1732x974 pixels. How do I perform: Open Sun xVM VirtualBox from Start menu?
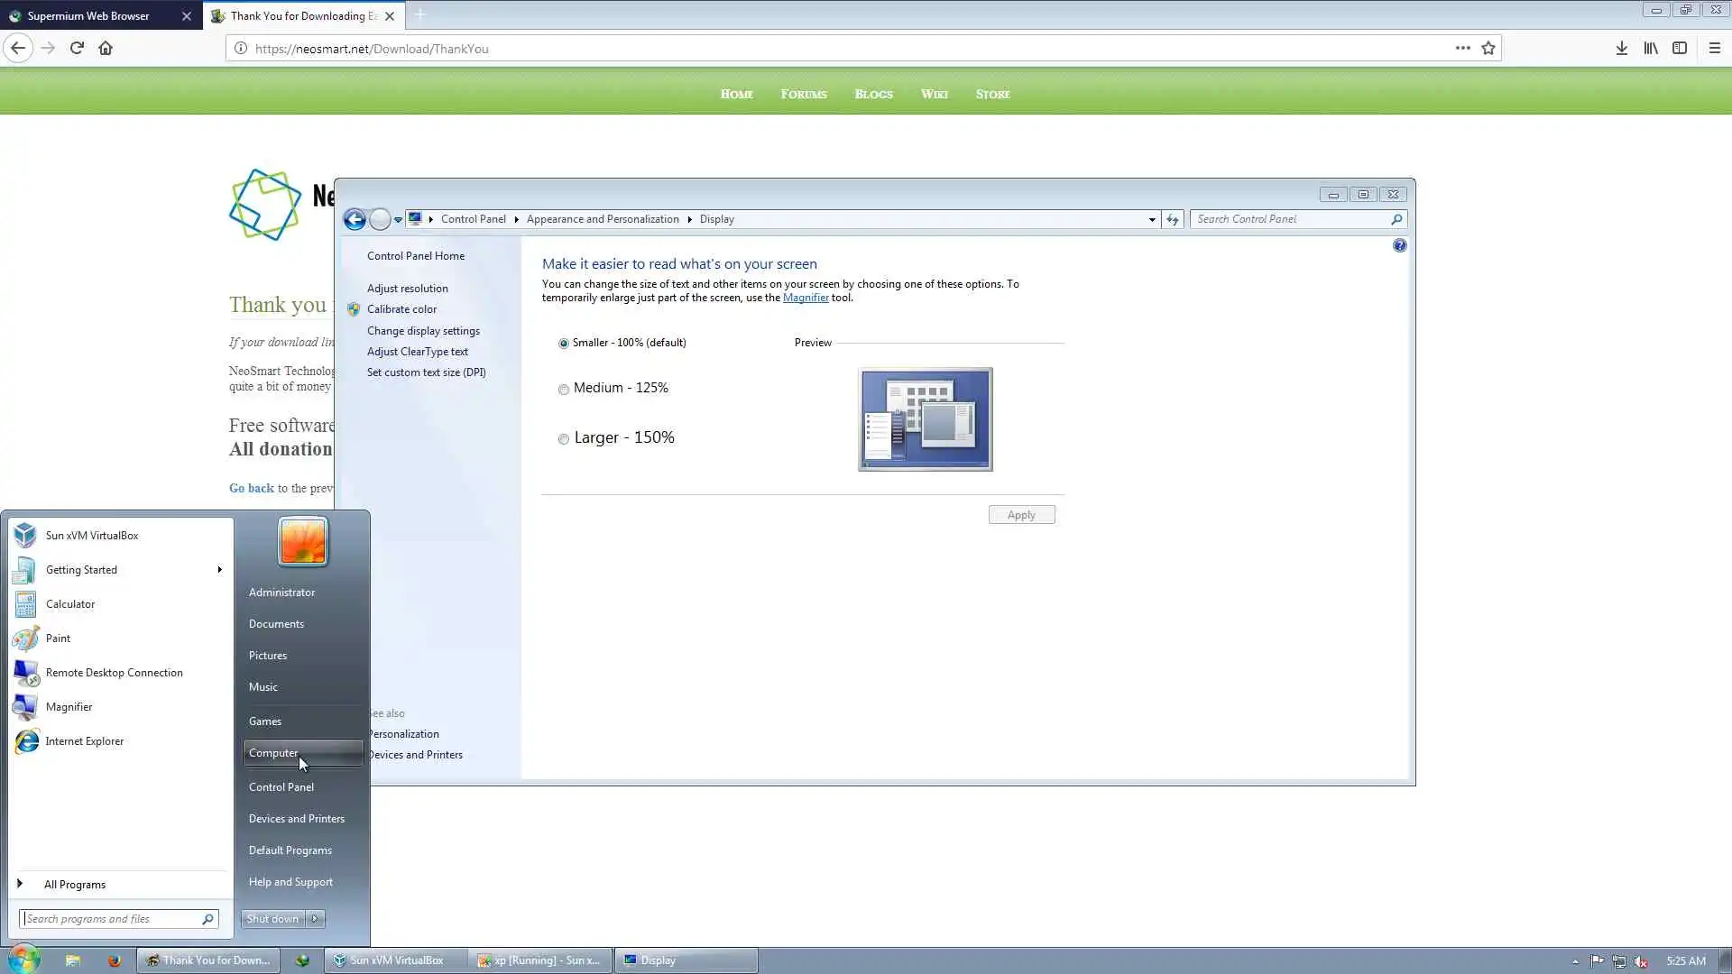91,536
